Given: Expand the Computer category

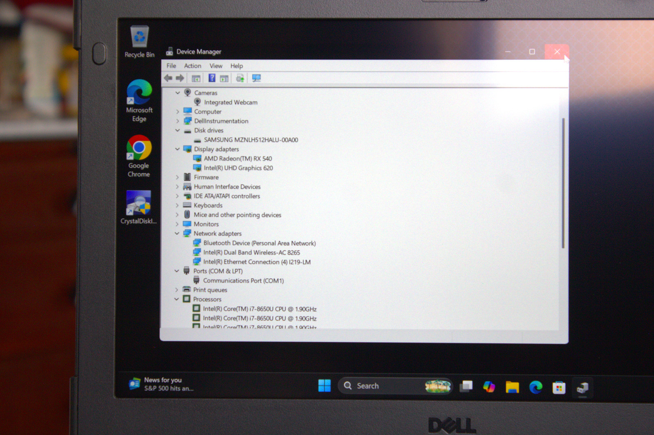Looking at the screenshot, I should 177,112.
